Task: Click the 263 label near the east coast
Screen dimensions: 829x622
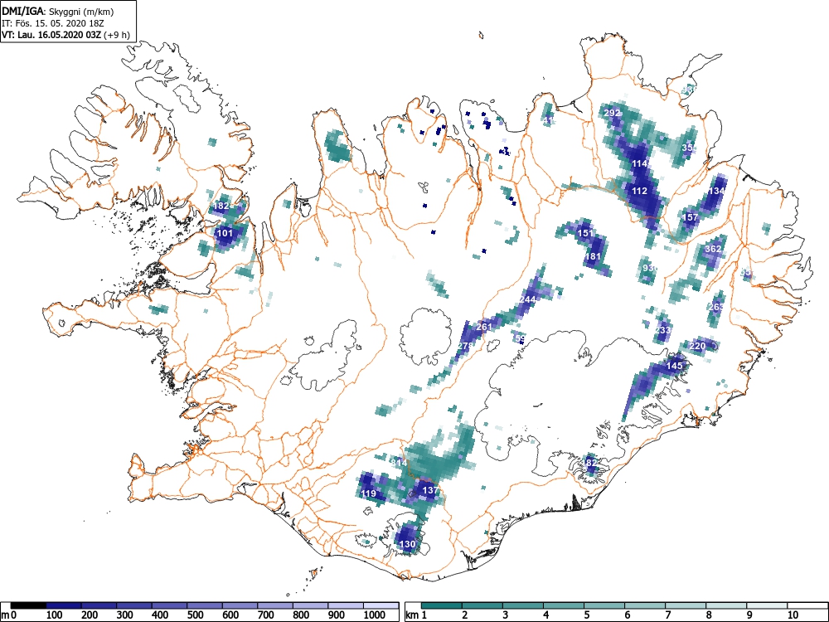Action: click(x=716, y=308)
